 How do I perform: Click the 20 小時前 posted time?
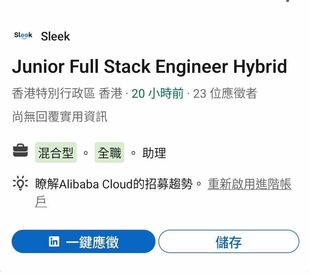(x=157, y=93)
